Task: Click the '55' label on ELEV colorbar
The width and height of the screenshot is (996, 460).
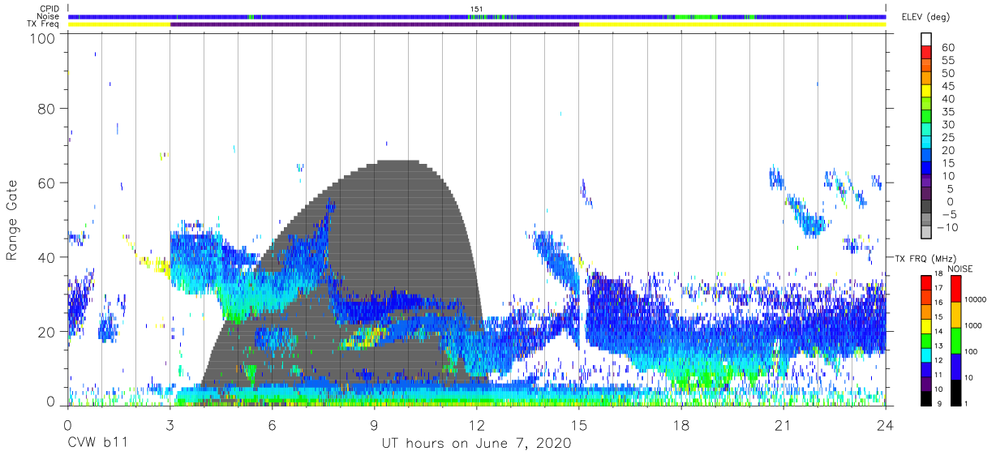Action: click(947, 60)
